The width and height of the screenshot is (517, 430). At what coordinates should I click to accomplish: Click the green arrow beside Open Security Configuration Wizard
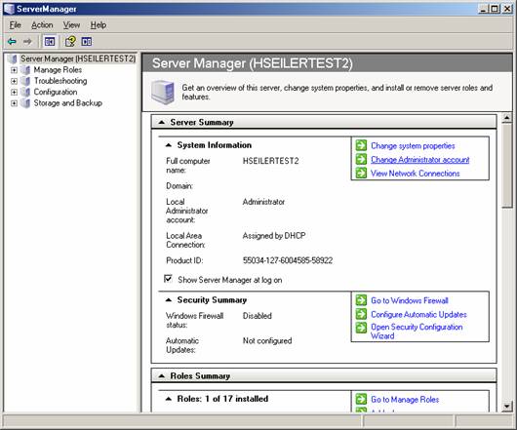tap(361, 328)
